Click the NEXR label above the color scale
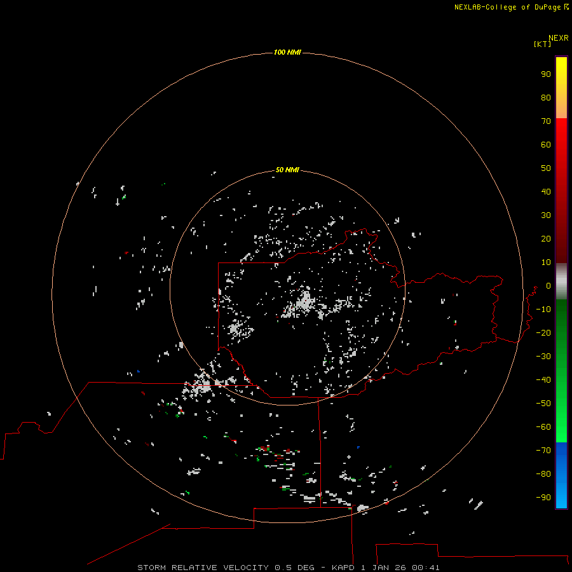Screen dimensions: 572x572 point(558,38)
